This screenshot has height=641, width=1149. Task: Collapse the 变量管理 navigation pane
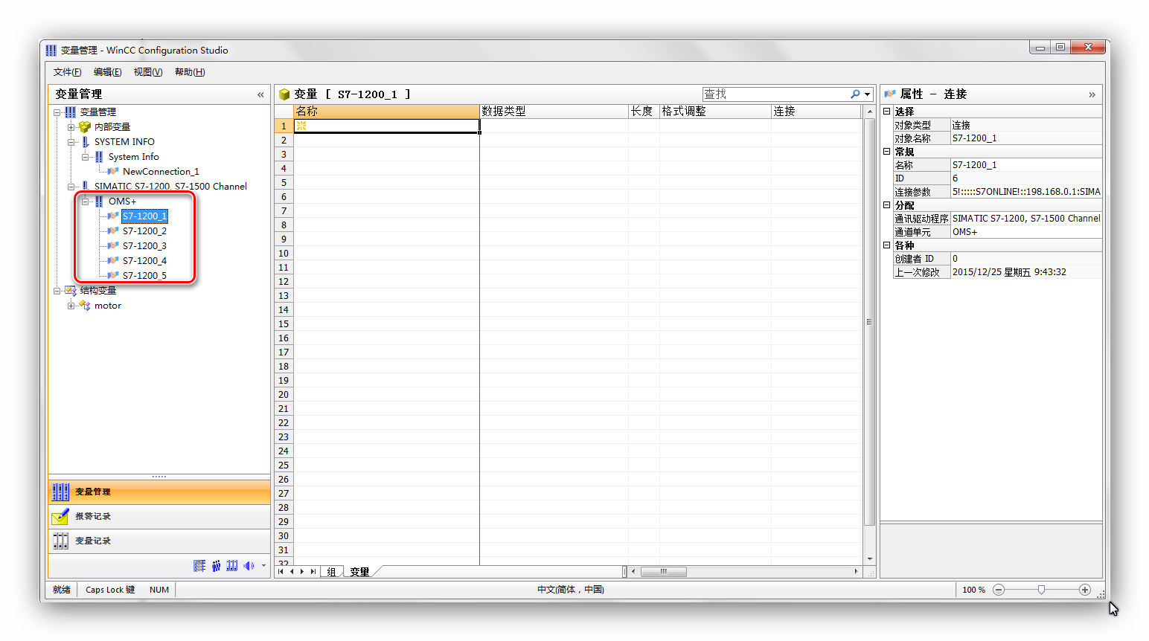click(260, 94)
